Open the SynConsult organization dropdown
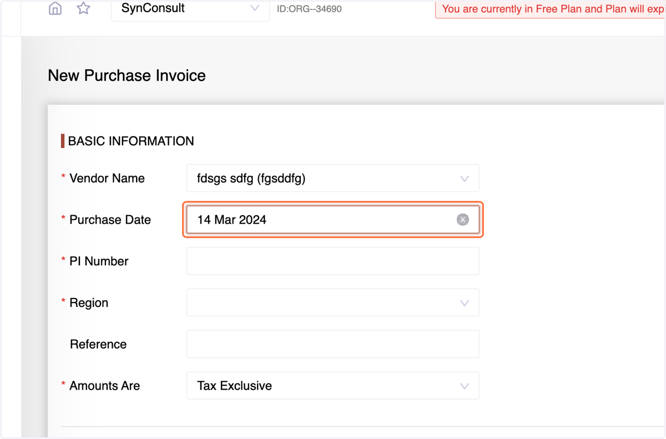This screenshot has height=439, width=666. 190,9
